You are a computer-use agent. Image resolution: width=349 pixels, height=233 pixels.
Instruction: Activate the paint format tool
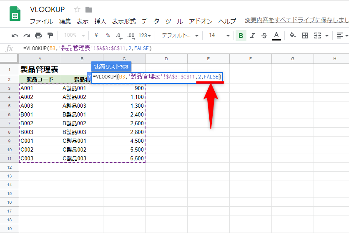tap(50, 35)
